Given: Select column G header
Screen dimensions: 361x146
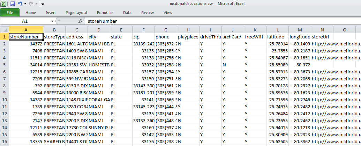Looking at the screenshot, I should coord(166,30).
